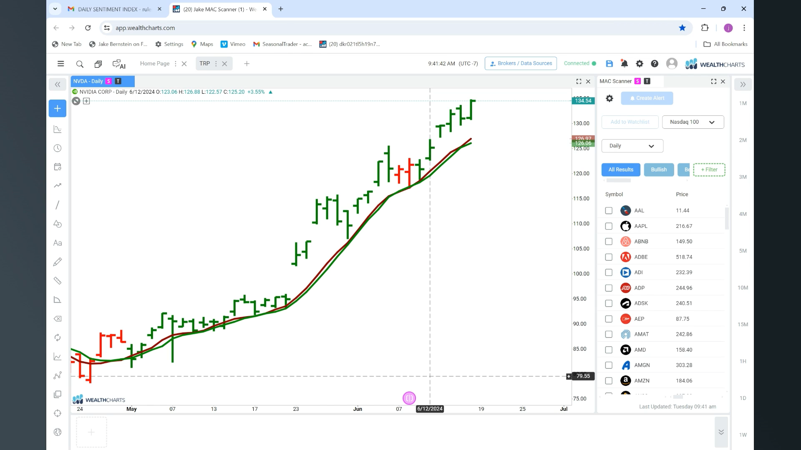The image size is (801, 450).
Task: Check the ADP symbol checkbox
Action: pyautogui.click(x=609, y=288)
